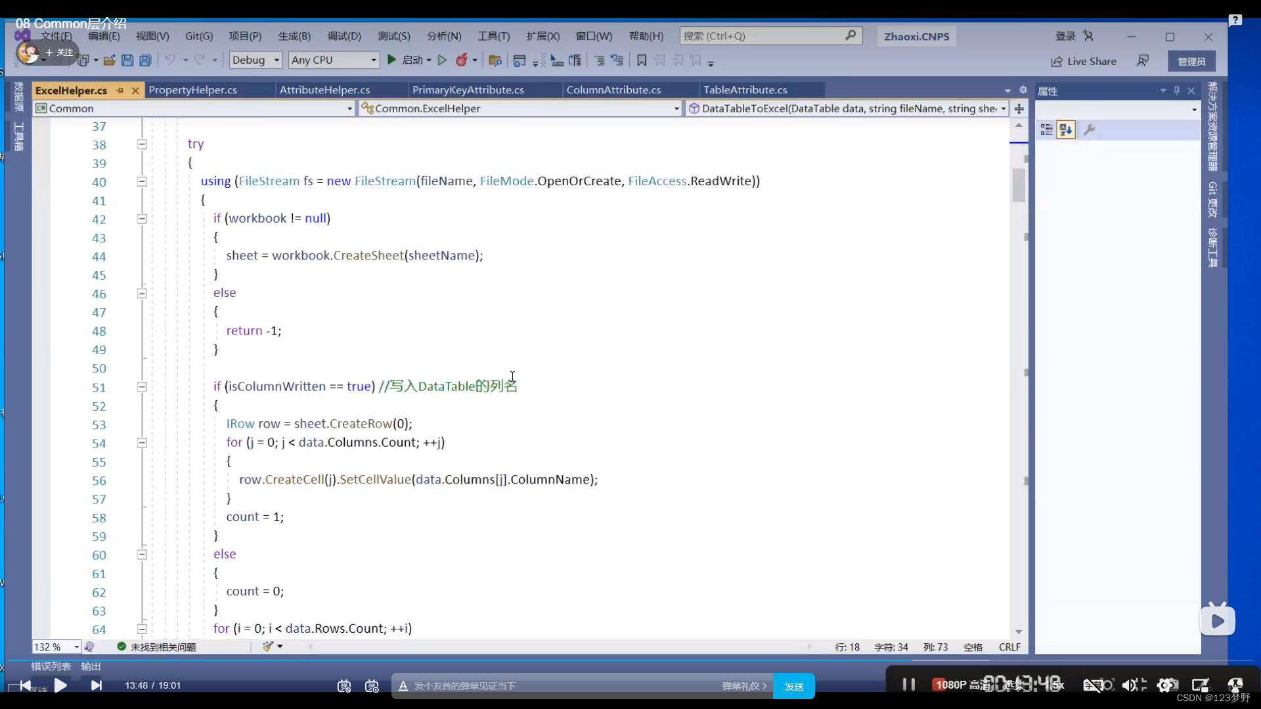Click the 1080P 高清 quality selector
1261x709 pixels.
tap(962, 685)
